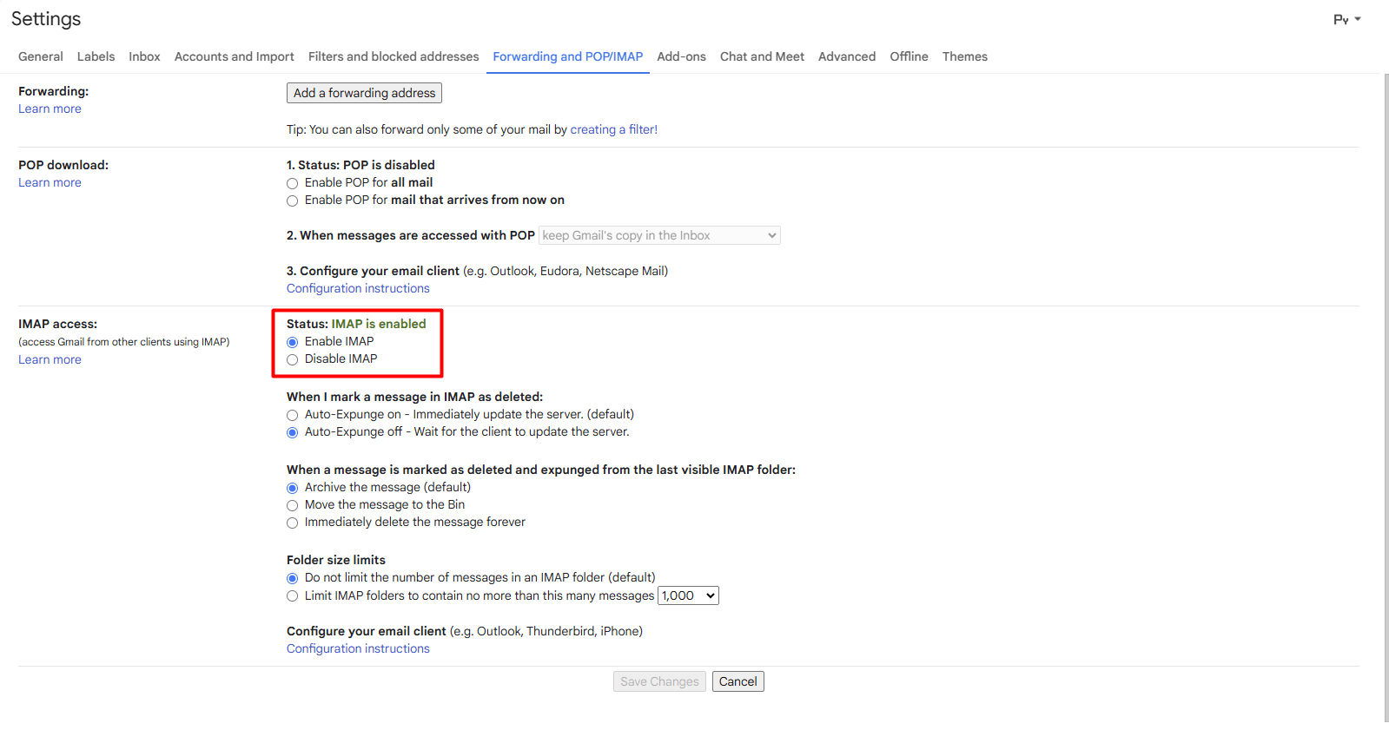Open Learn more under POP download
Screen dimensions: 1389x730
(x=50, y=182)
